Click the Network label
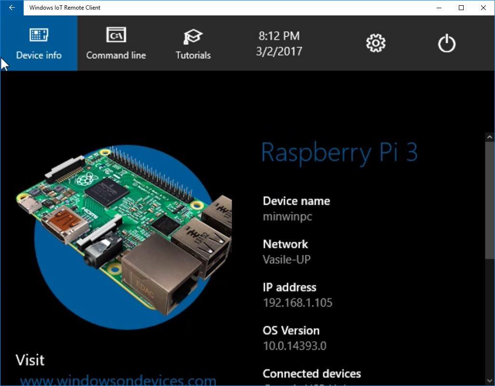 point(286,244)
